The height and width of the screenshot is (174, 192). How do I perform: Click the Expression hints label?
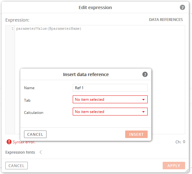click(20, 152)
